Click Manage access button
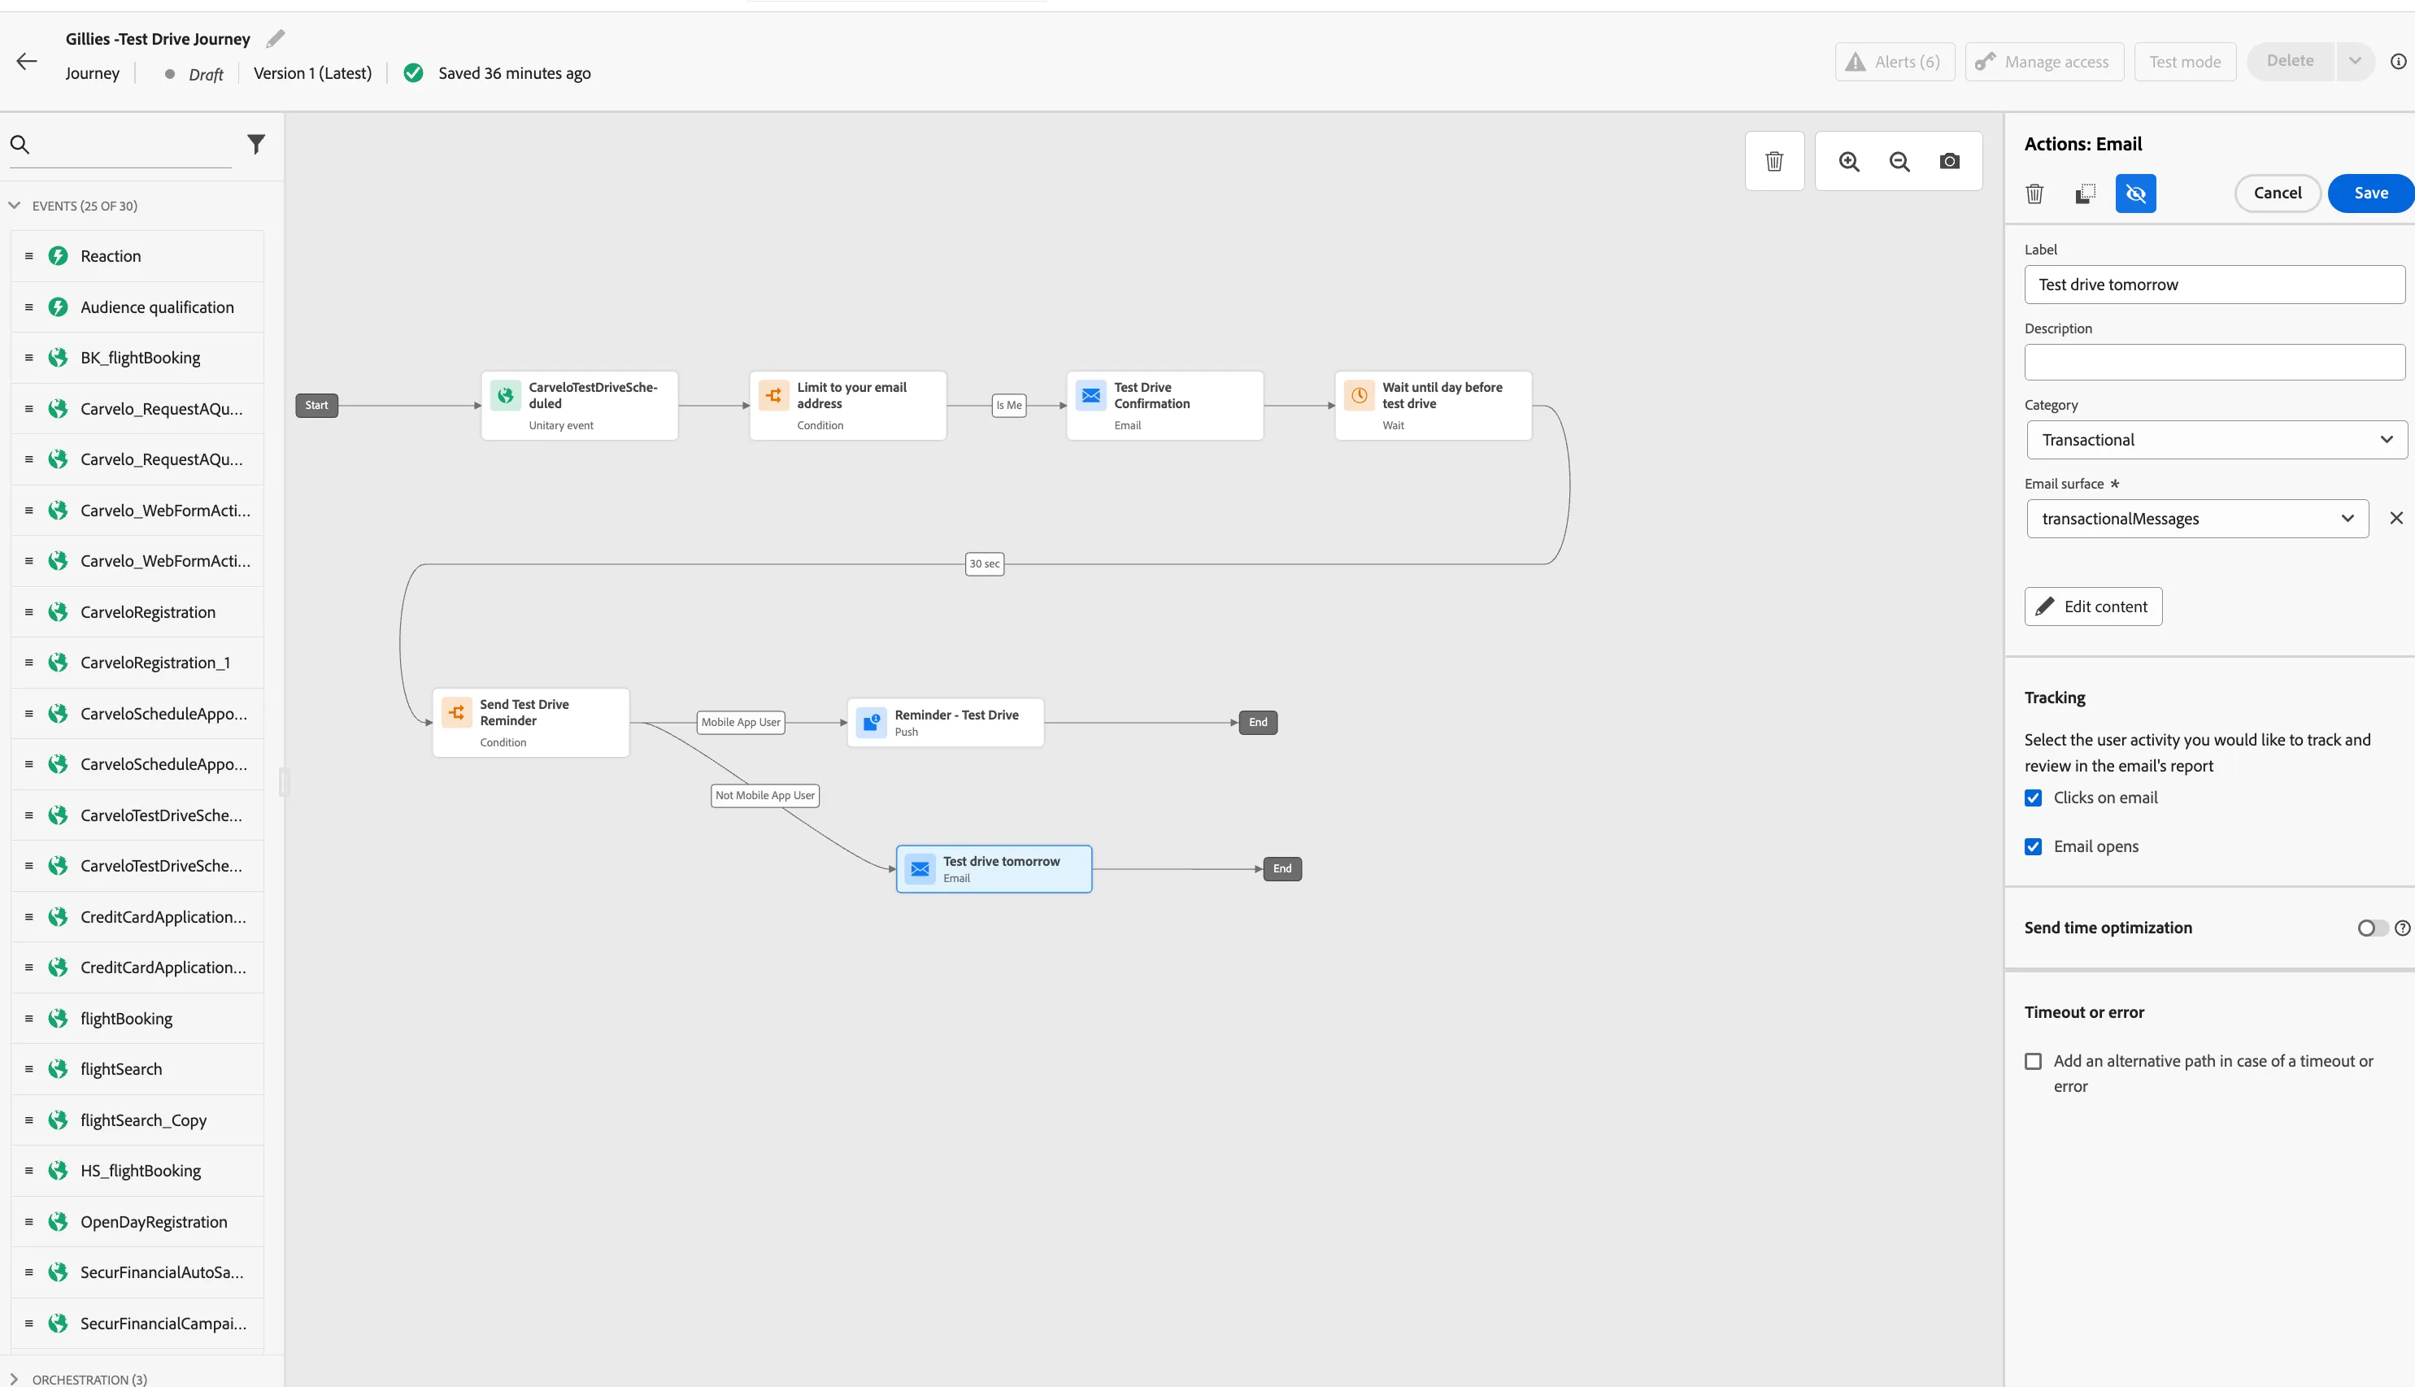The height and width of the screenshot is (1387, 2415). tap(2044, 62)
